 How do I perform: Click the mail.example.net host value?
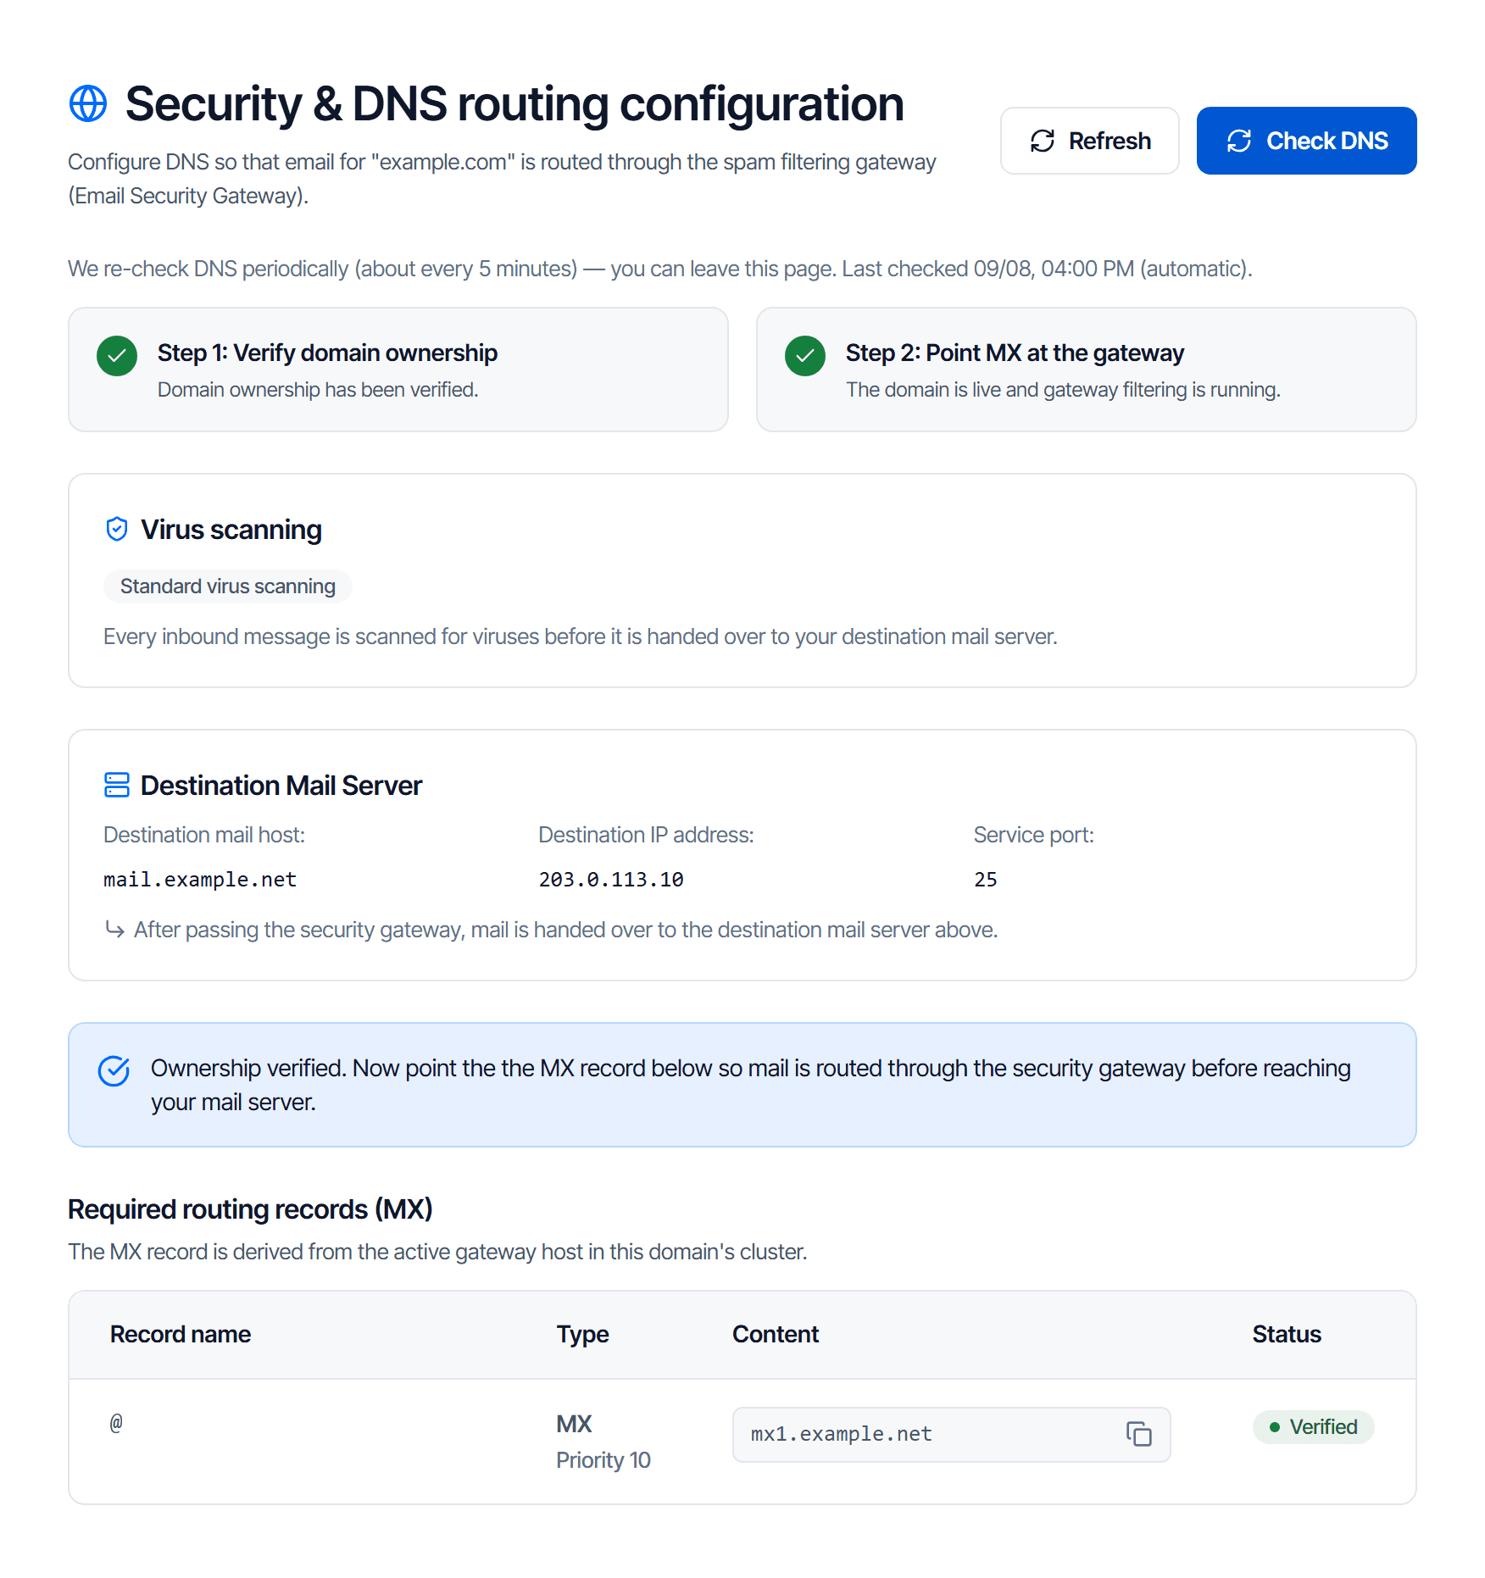click(x=200, y=880)
